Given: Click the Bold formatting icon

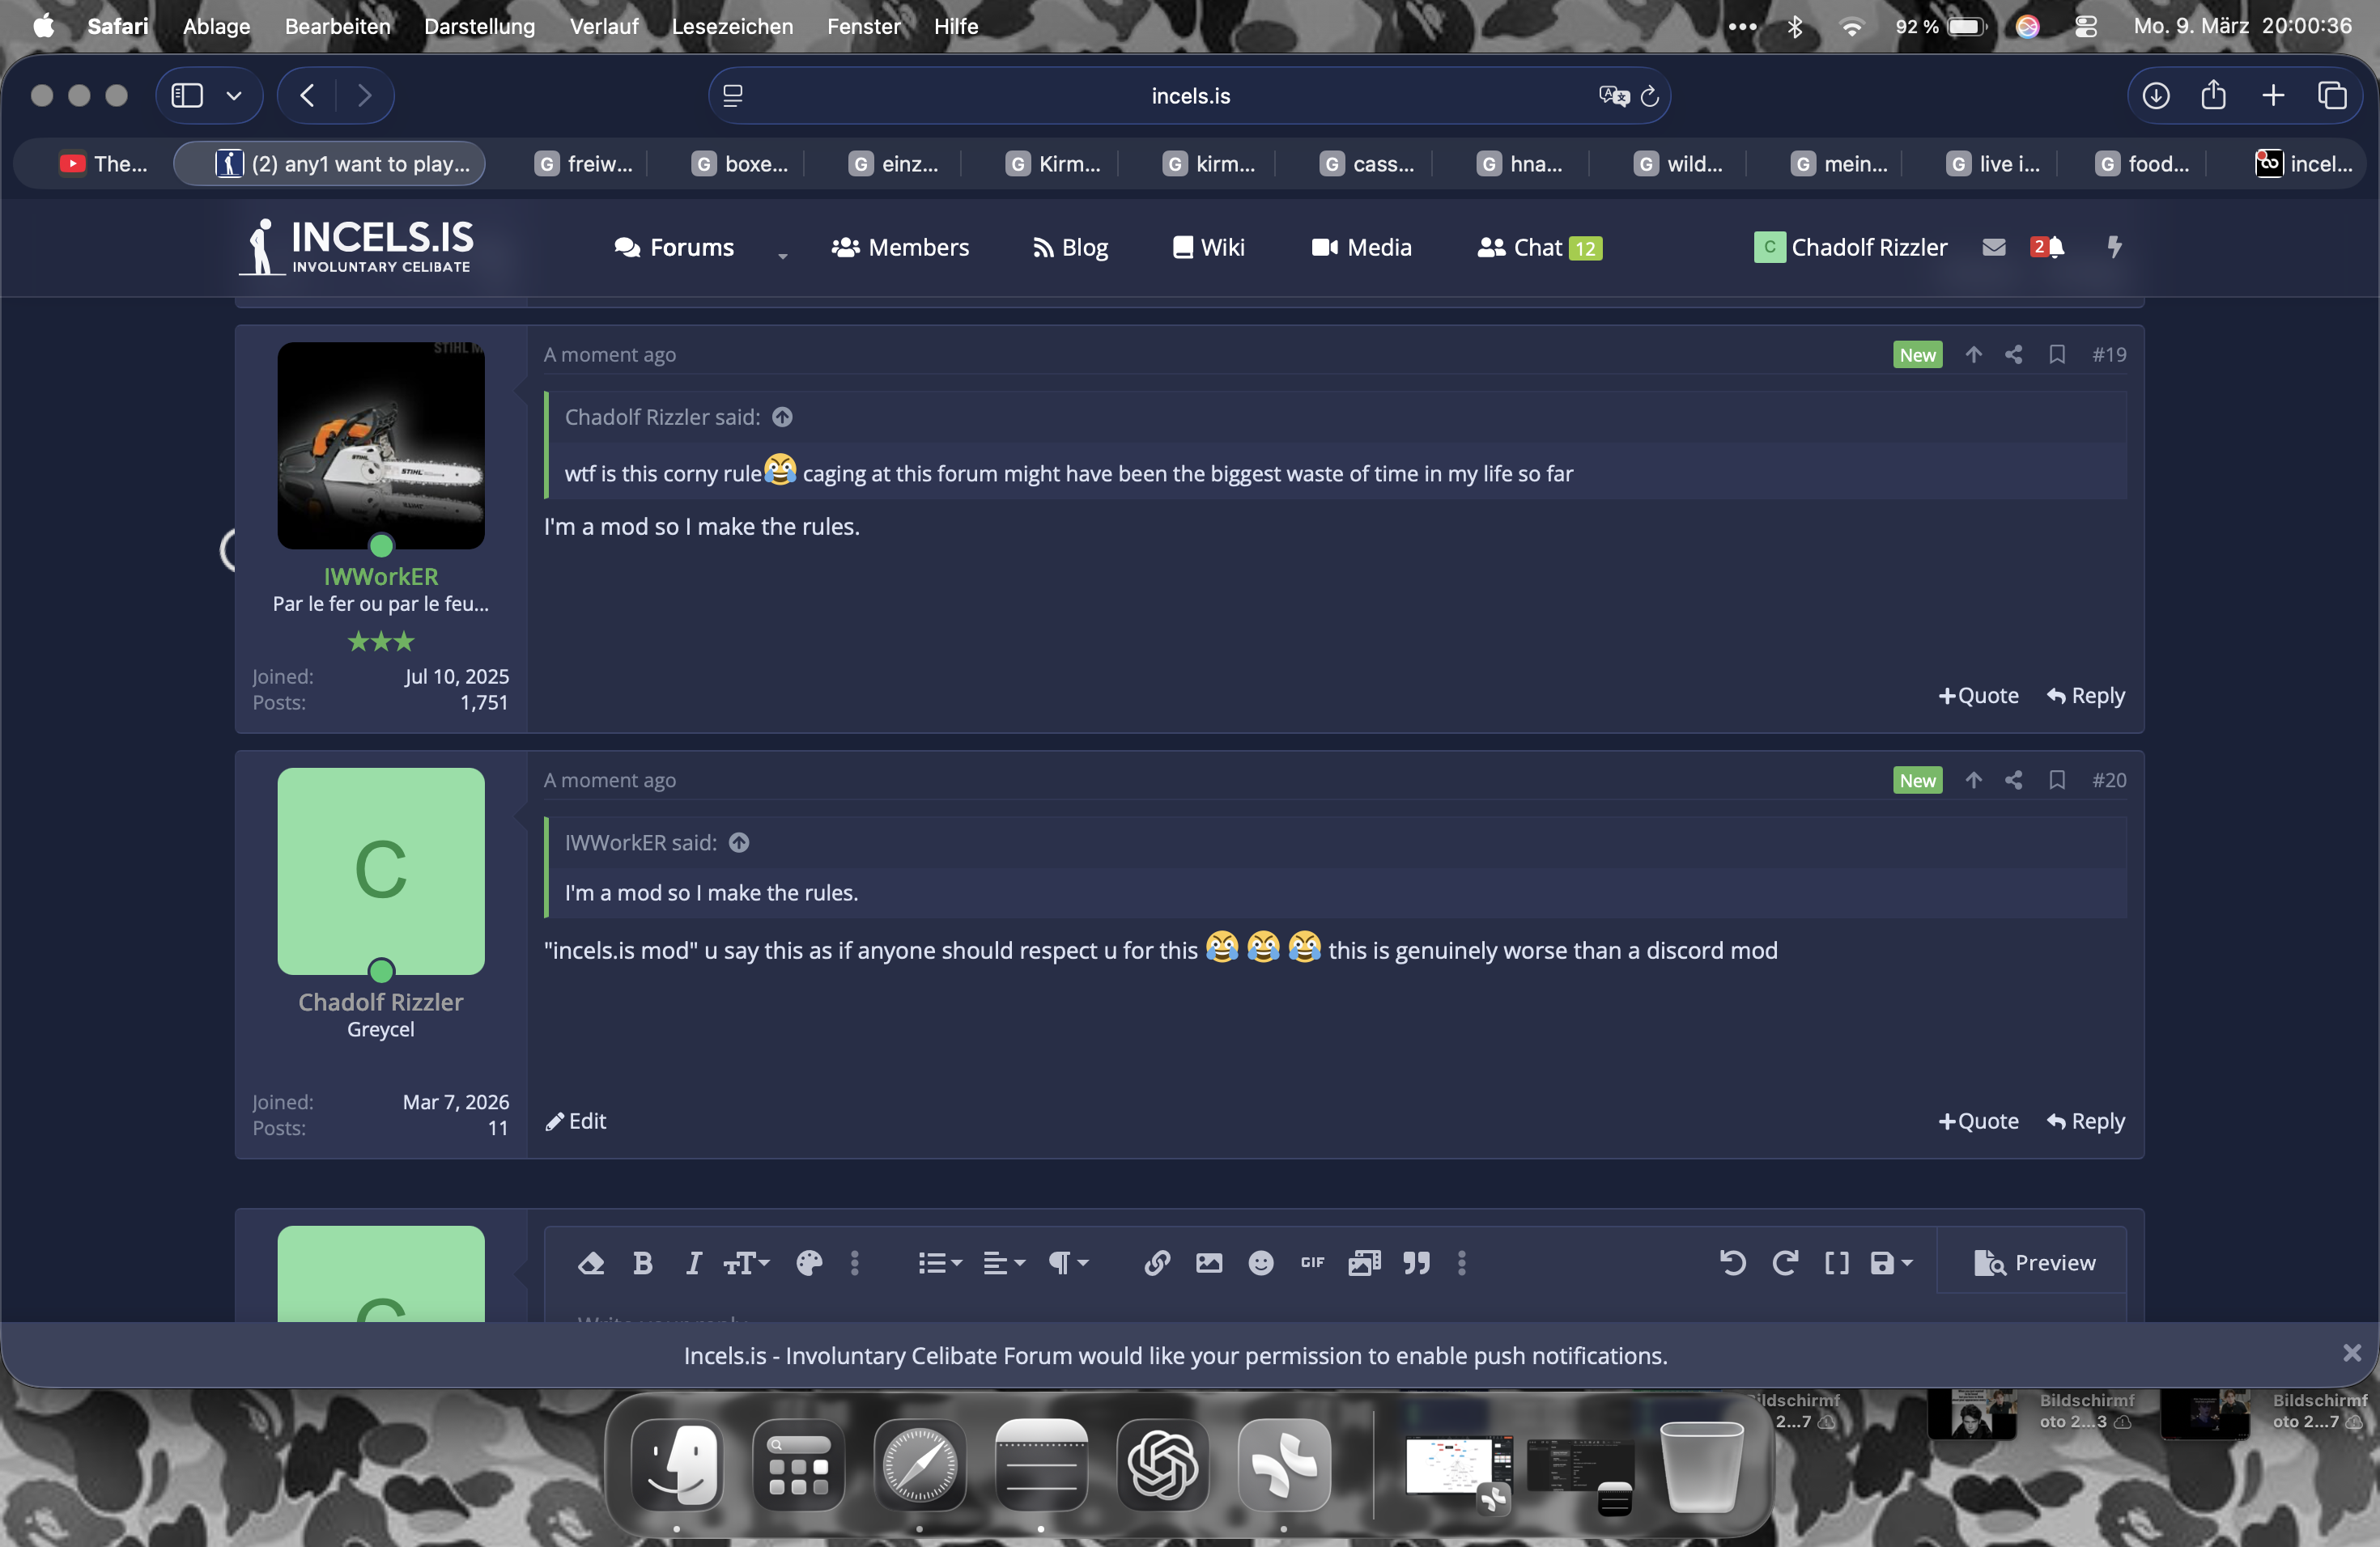Looking at the screenshot, I should [643, 1263].
